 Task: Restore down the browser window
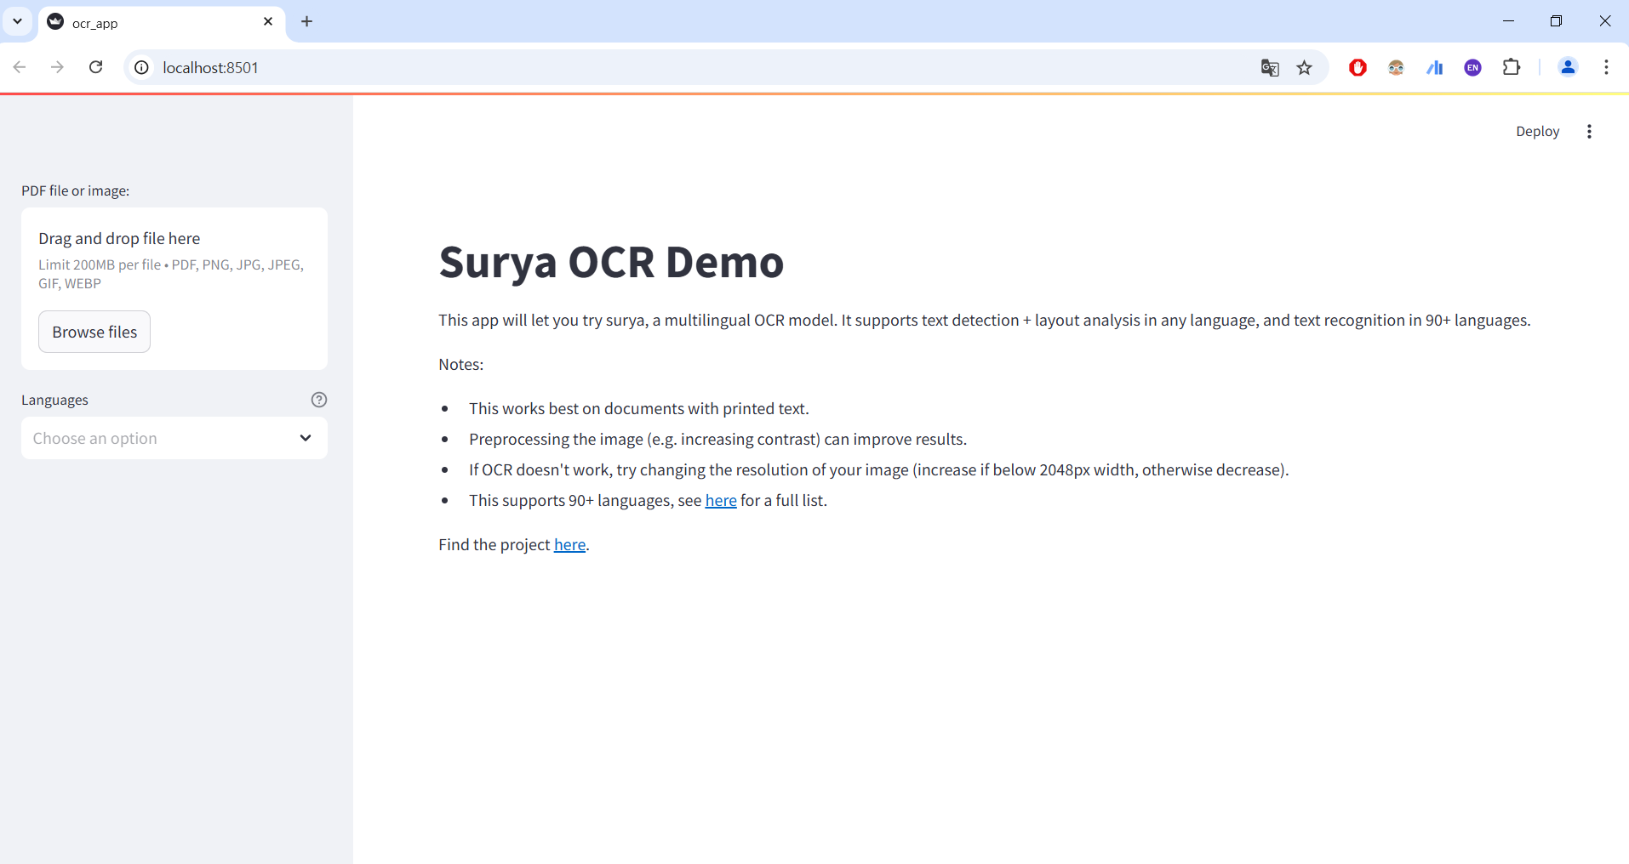pos(1556,21)
